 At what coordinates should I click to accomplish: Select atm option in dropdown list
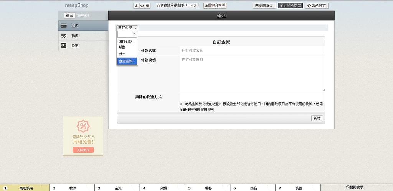[122, 54]
